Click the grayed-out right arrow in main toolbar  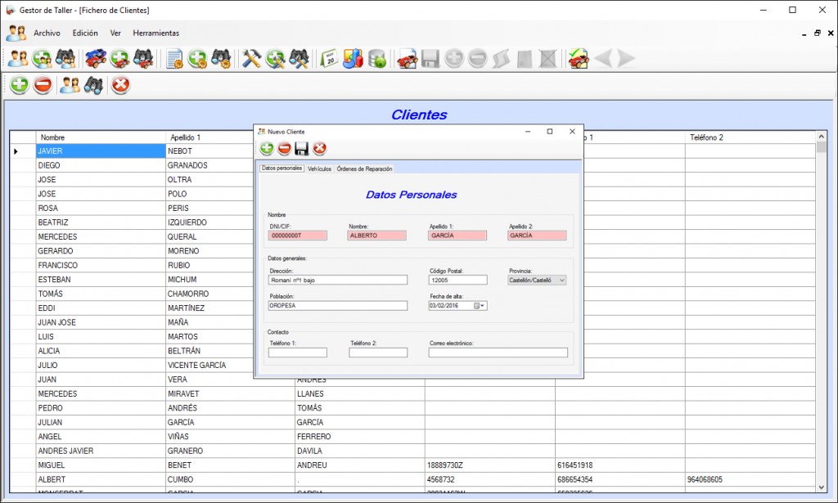coord(626,59)
